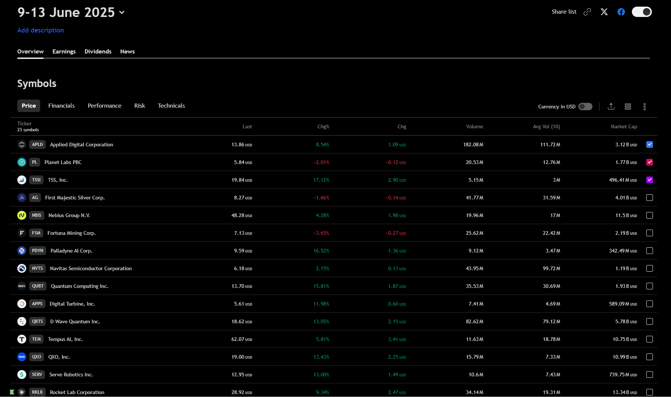671x397 pixels.
Task: Open the Earnings tab
Action: pyautogui.click(x=64, y=52)
